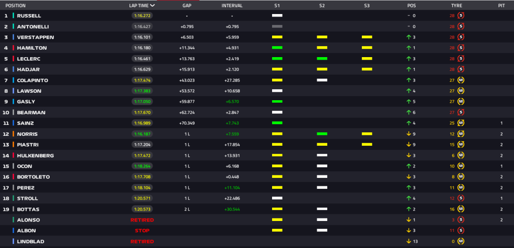Sort by the Interval column header
This screenshot has width=514, height=248.
pyautogui.click(x=232, y=6)
